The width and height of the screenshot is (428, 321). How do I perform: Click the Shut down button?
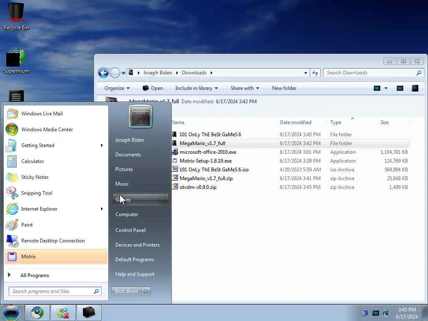pos(127,291)
